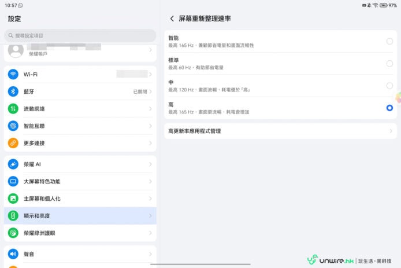
Task: Select the 高 165 Hz radio button
Action: coord(389,108)
